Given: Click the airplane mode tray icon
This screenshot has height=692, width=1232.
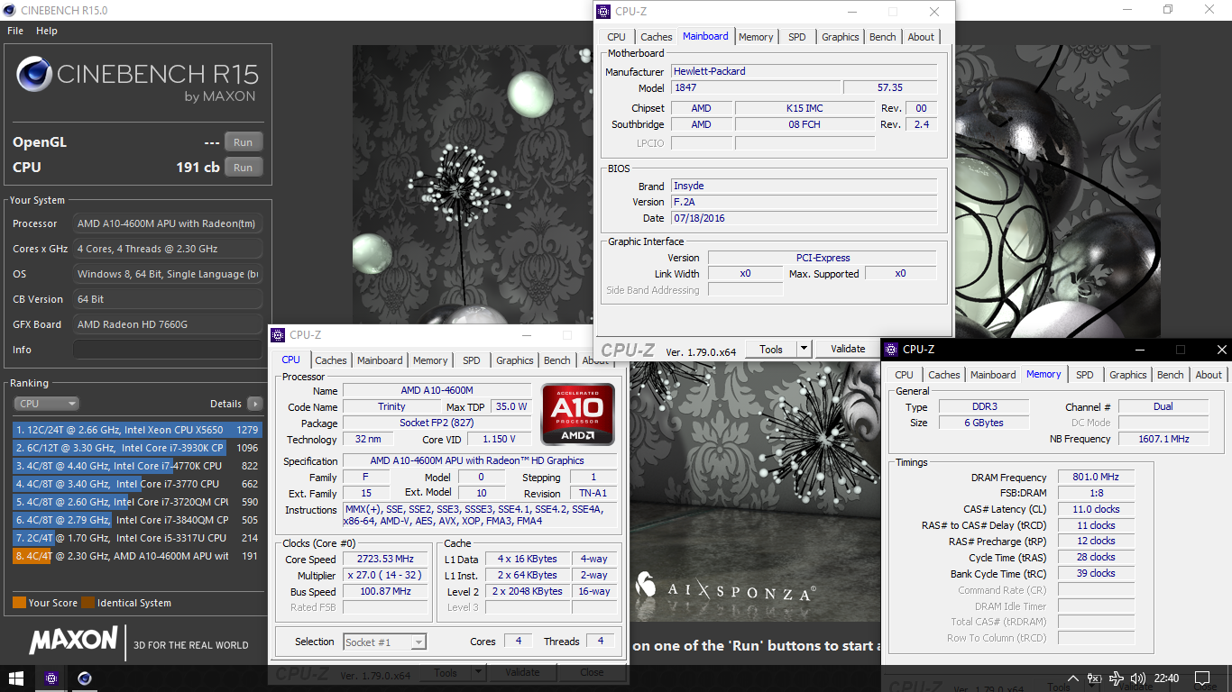Looking at the screenshot, I should click(x=1117, y=678).
